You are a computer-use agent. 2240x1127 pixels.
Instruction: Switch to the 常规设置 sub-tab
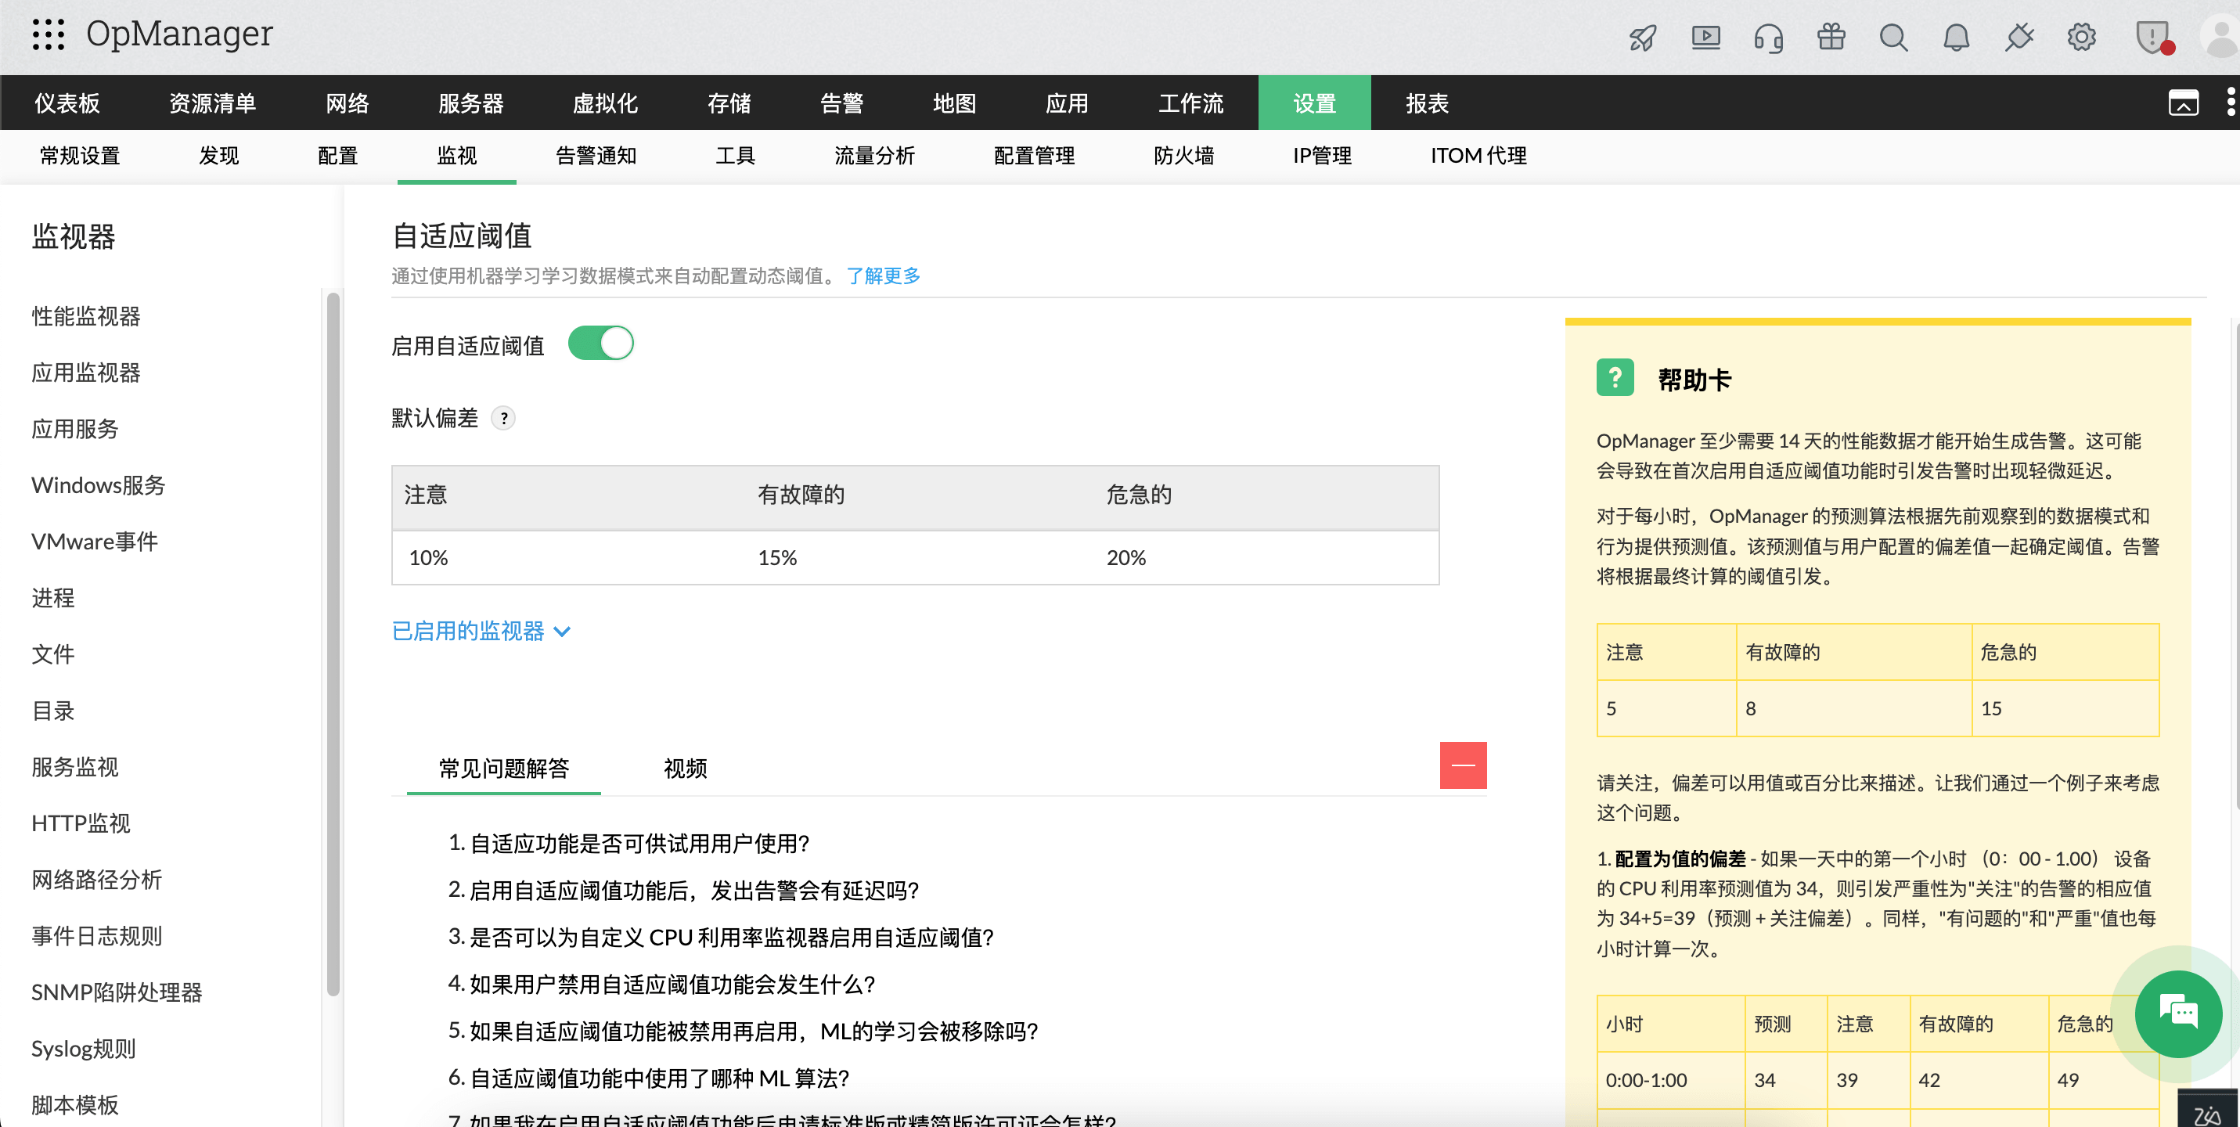(x=80, y=156)
